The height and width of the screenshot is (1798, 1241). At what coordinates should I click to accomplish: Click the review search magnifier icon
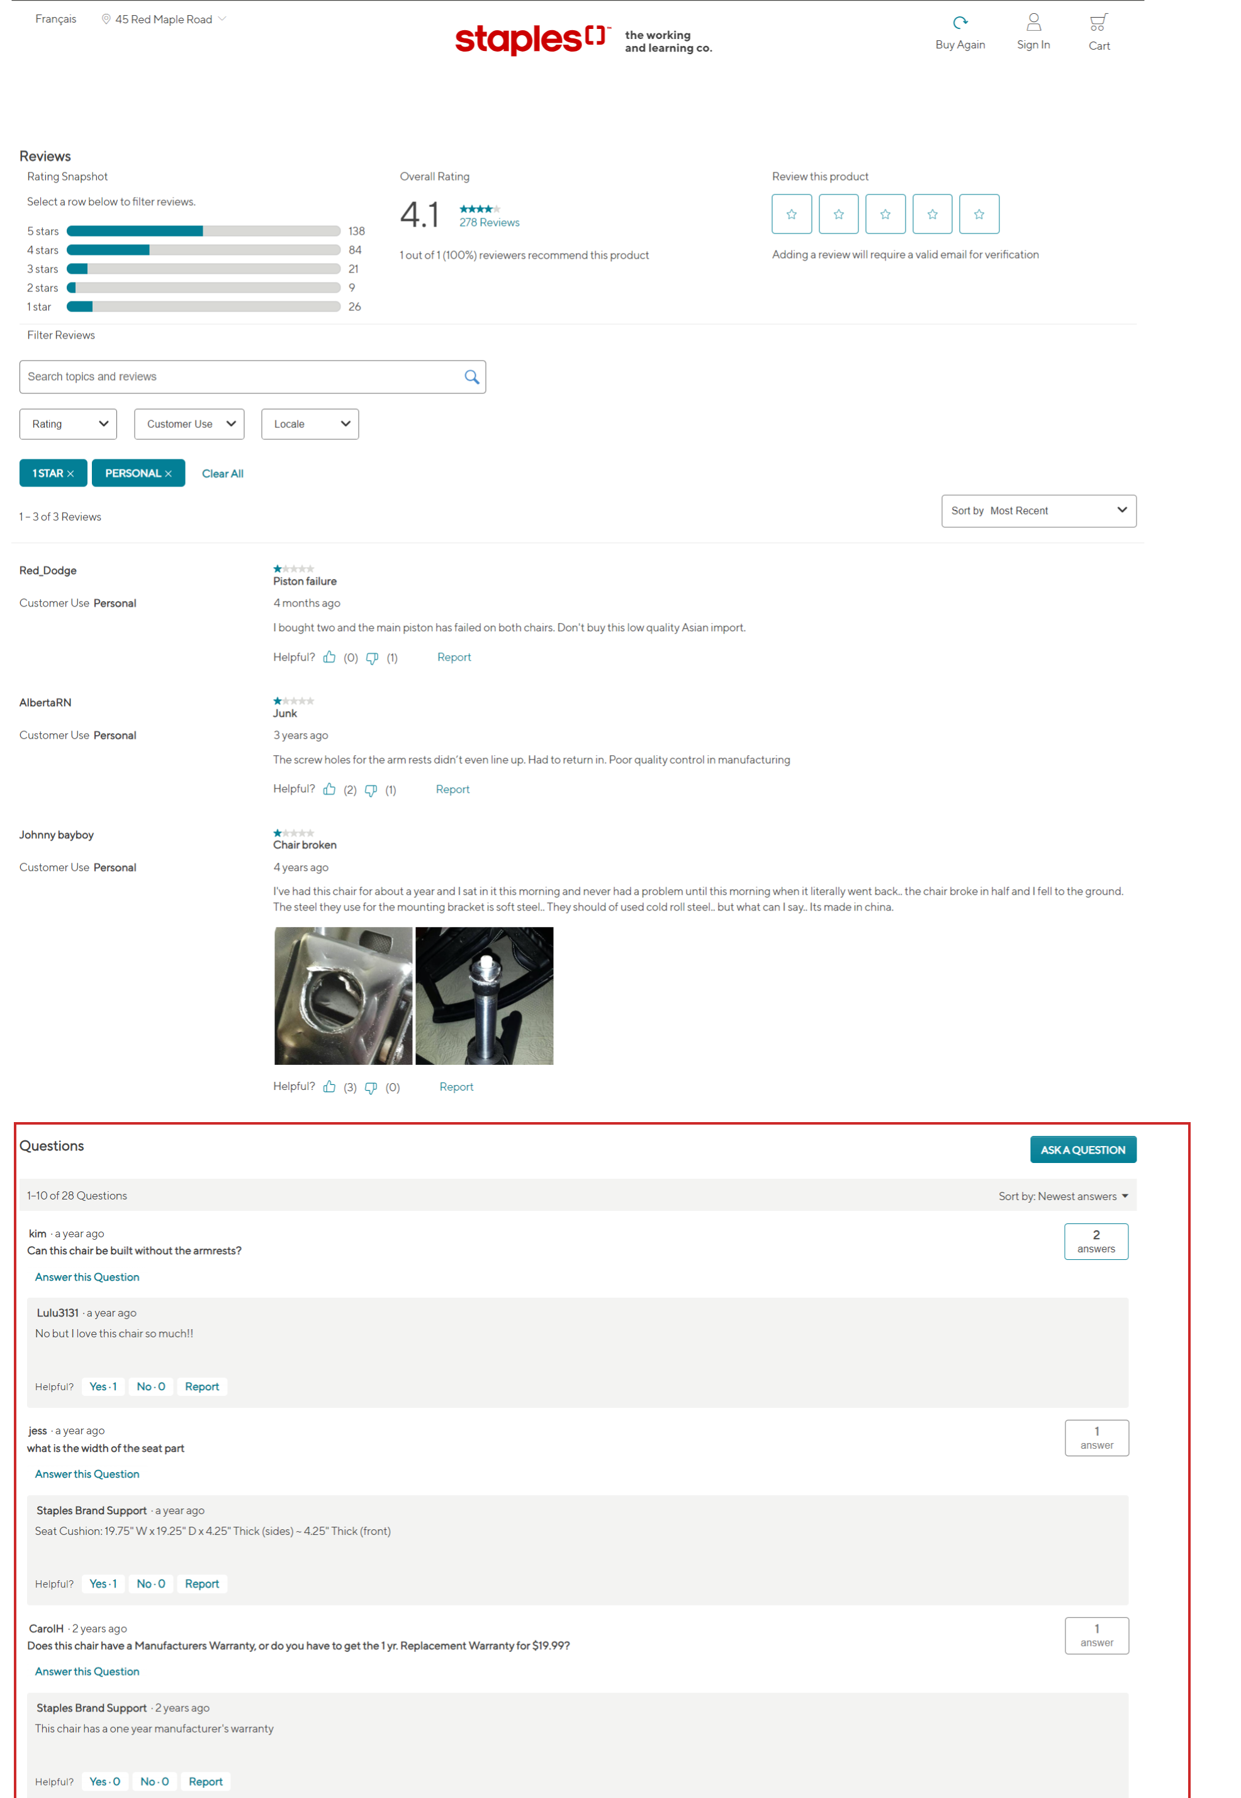coord(471,376)
